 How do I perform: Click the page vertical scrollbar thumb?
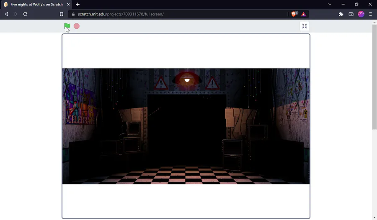pos(374,77)
